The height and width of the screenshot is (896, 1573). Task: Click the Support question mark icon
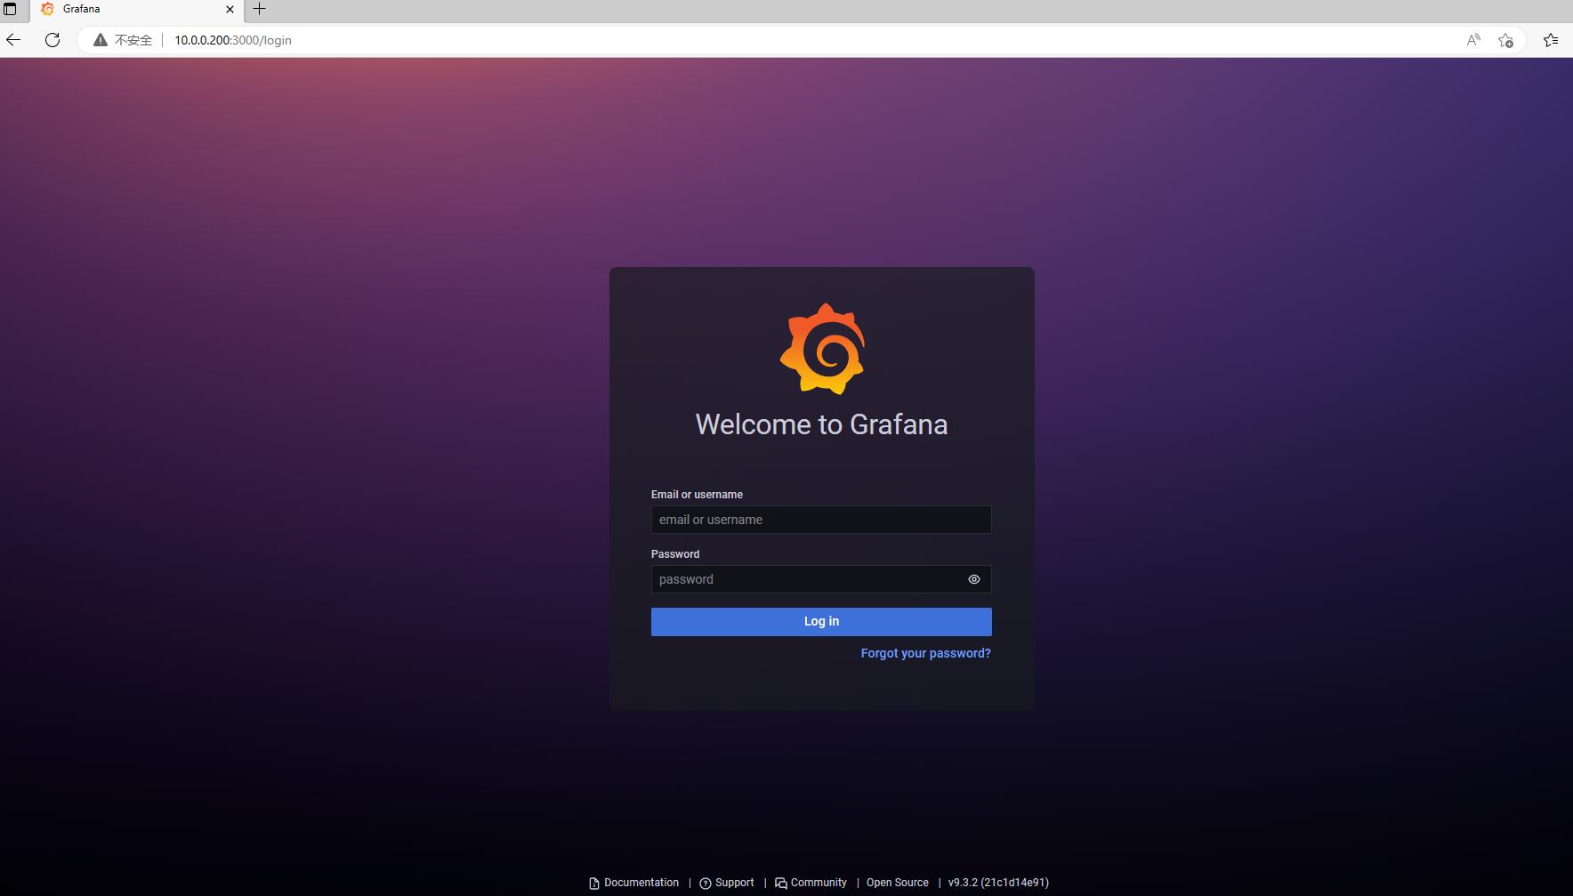[706, 884]
